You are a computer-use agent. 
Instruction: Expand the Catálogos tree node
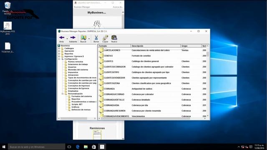(x=59, y=48)
